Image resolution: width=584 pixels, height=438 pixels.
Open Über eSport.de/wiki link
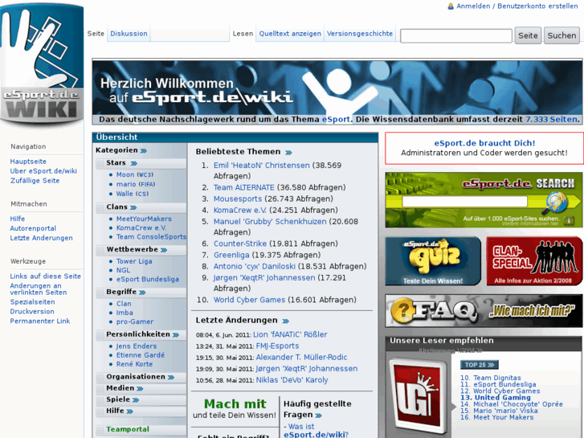point(43,171)
